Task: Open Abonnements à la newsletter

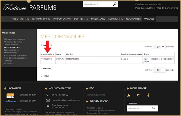Action: click(x=15, y=55)
